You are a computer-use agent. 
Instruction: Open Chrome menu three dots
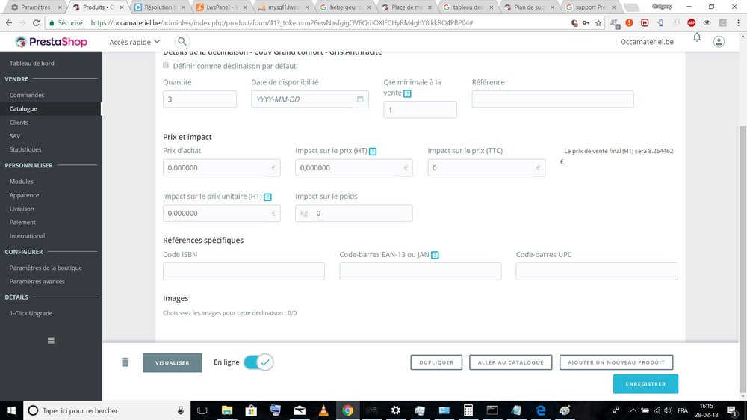(x=738, y=23)
